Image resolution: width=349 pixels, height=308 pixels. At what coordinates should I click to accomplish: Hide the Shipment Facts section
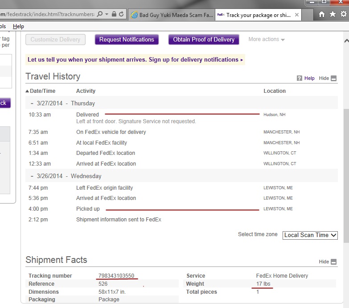coord(328,262)
